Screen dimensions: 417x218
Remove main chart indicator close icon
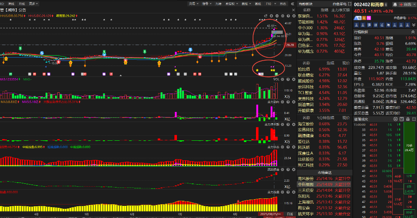click(x=294, y=16)
